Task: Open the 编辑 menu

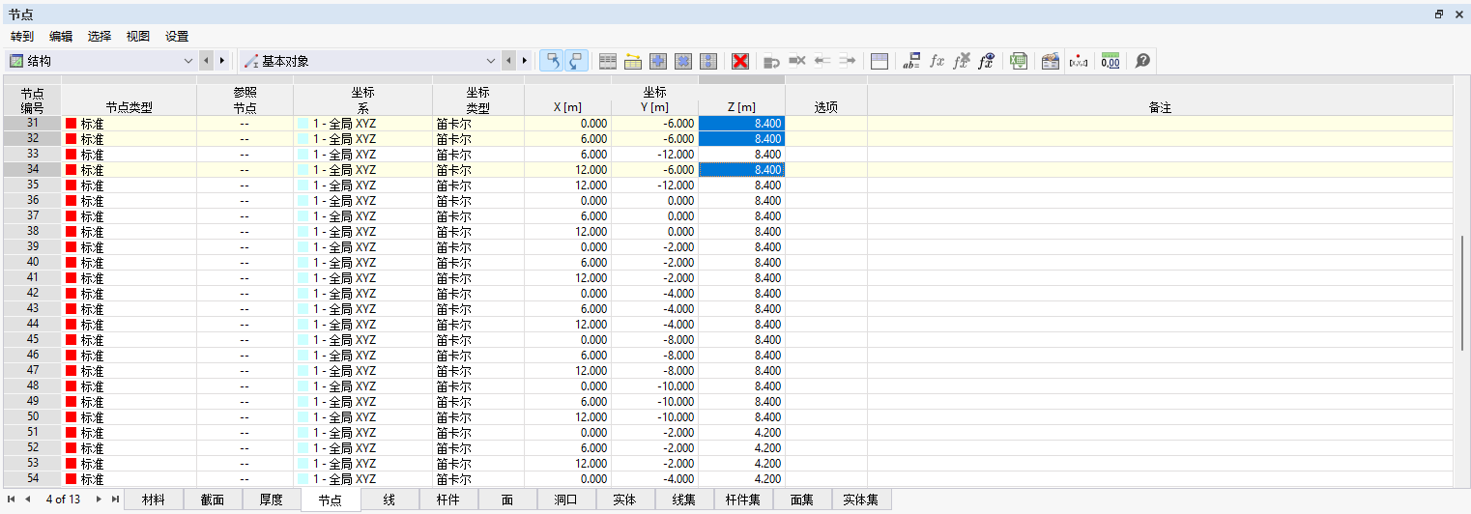Action: click(61, 37)
